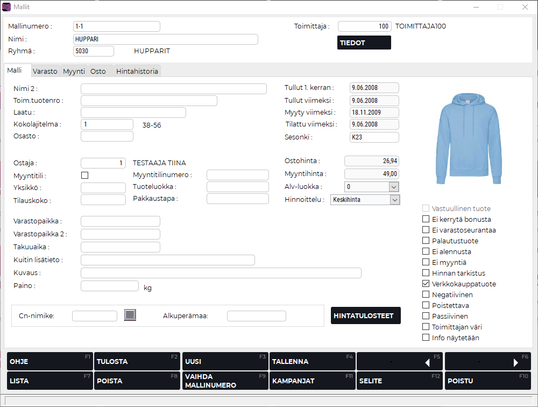Uncheck the Verkkokauppatuote checkbox

427,284
